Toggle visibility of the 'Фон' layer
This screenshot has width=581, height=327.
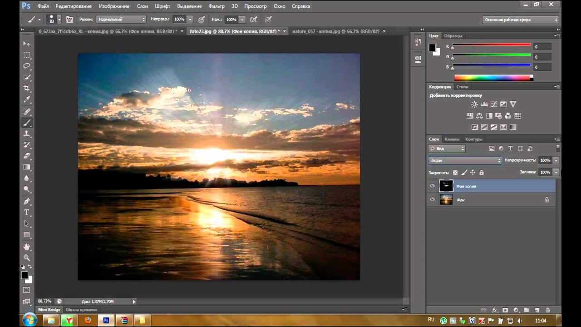(x=432, y=199)
